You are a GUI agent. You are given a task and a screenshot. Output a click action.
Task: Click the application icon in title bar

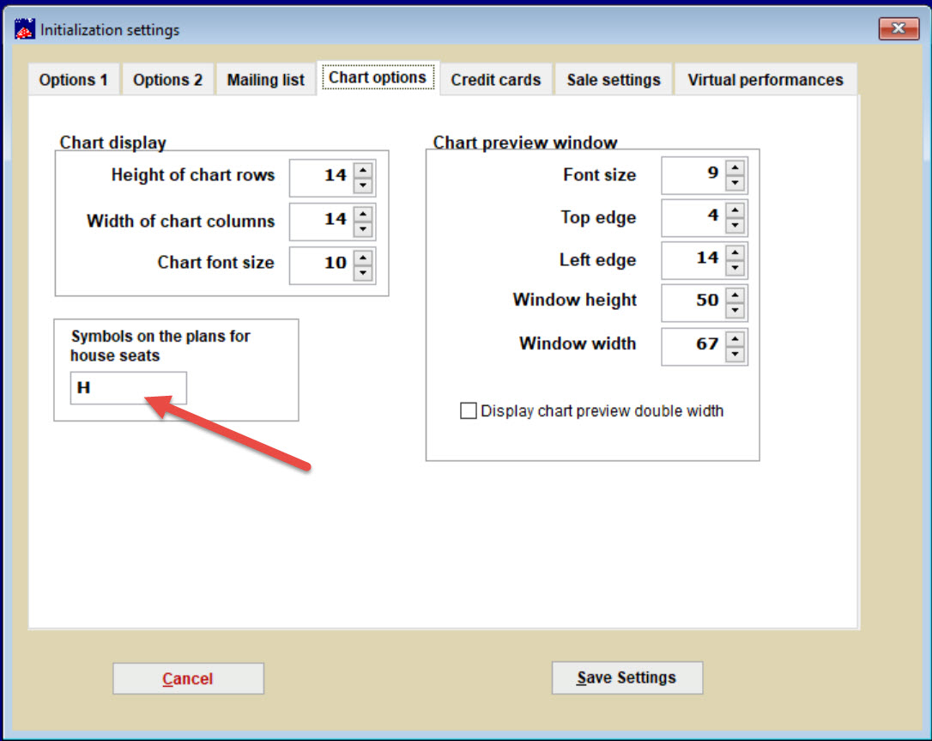pos(25,30)
